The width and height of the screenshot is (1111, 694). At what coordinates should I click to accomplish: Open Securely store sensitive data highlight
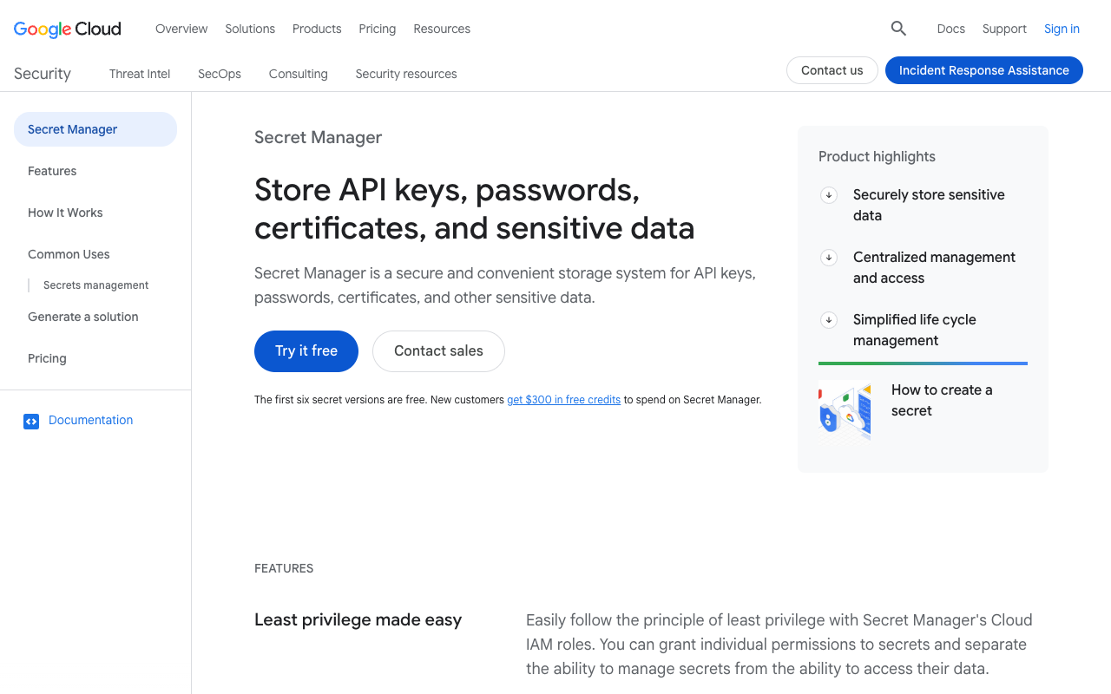[929, 206]
